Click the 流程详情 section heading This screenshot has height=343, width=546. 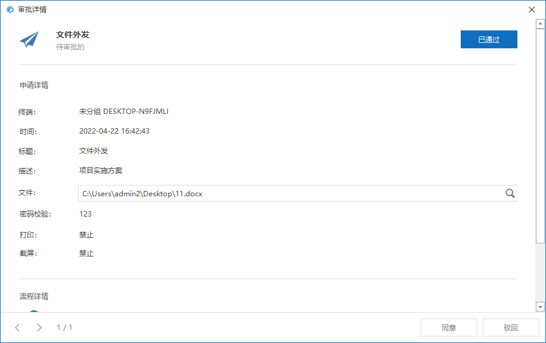[x=34, y=296]
